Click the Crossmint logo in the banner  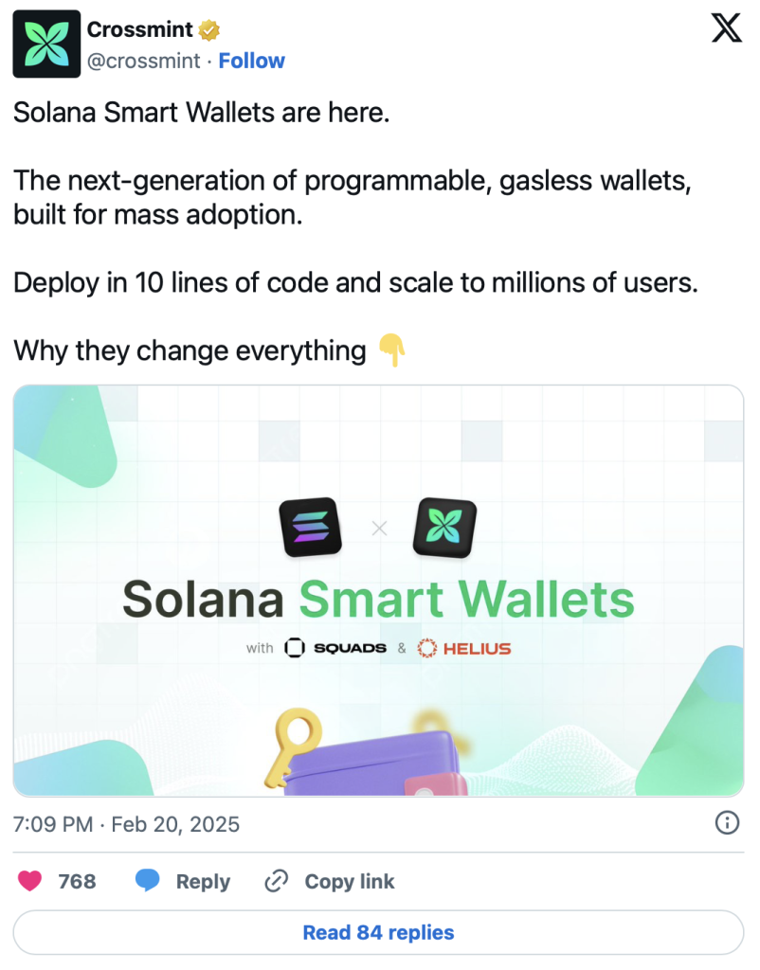(445, 528)
